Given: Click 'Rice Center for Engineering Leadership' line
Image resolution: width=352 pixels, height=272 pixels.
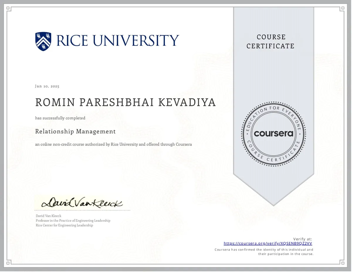Looking at the screenshot, I should point(64,225).
